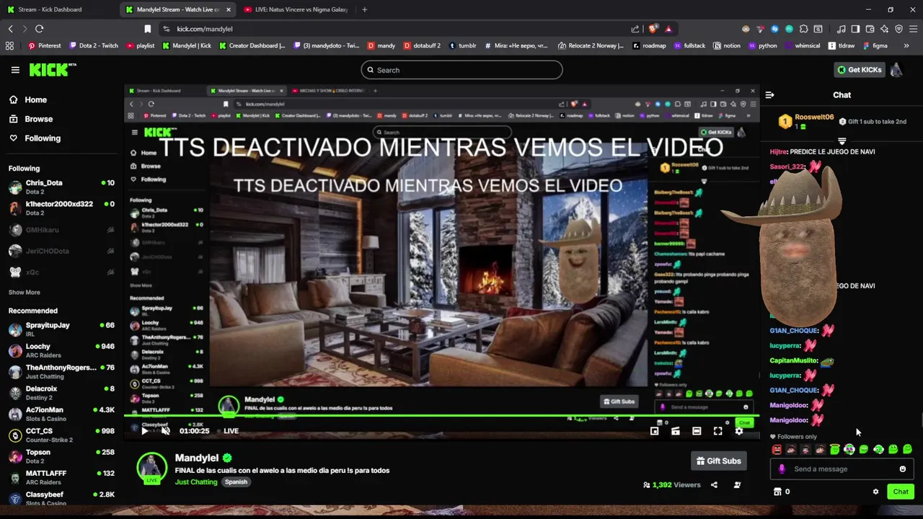Open the Just Chatting category link
Image resolution: width=923 pixels, height=519 pixels.
point(196,482)
